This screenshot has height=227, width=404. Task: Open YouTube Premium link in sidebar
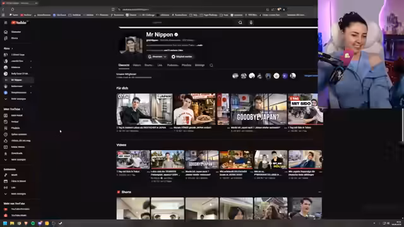20,209
